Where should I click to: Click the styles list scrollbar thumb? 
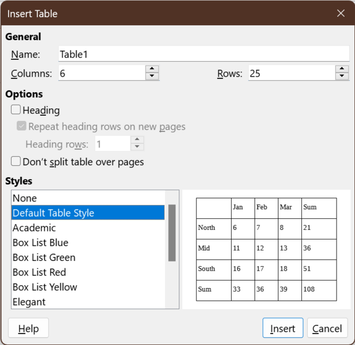(172, 233)
